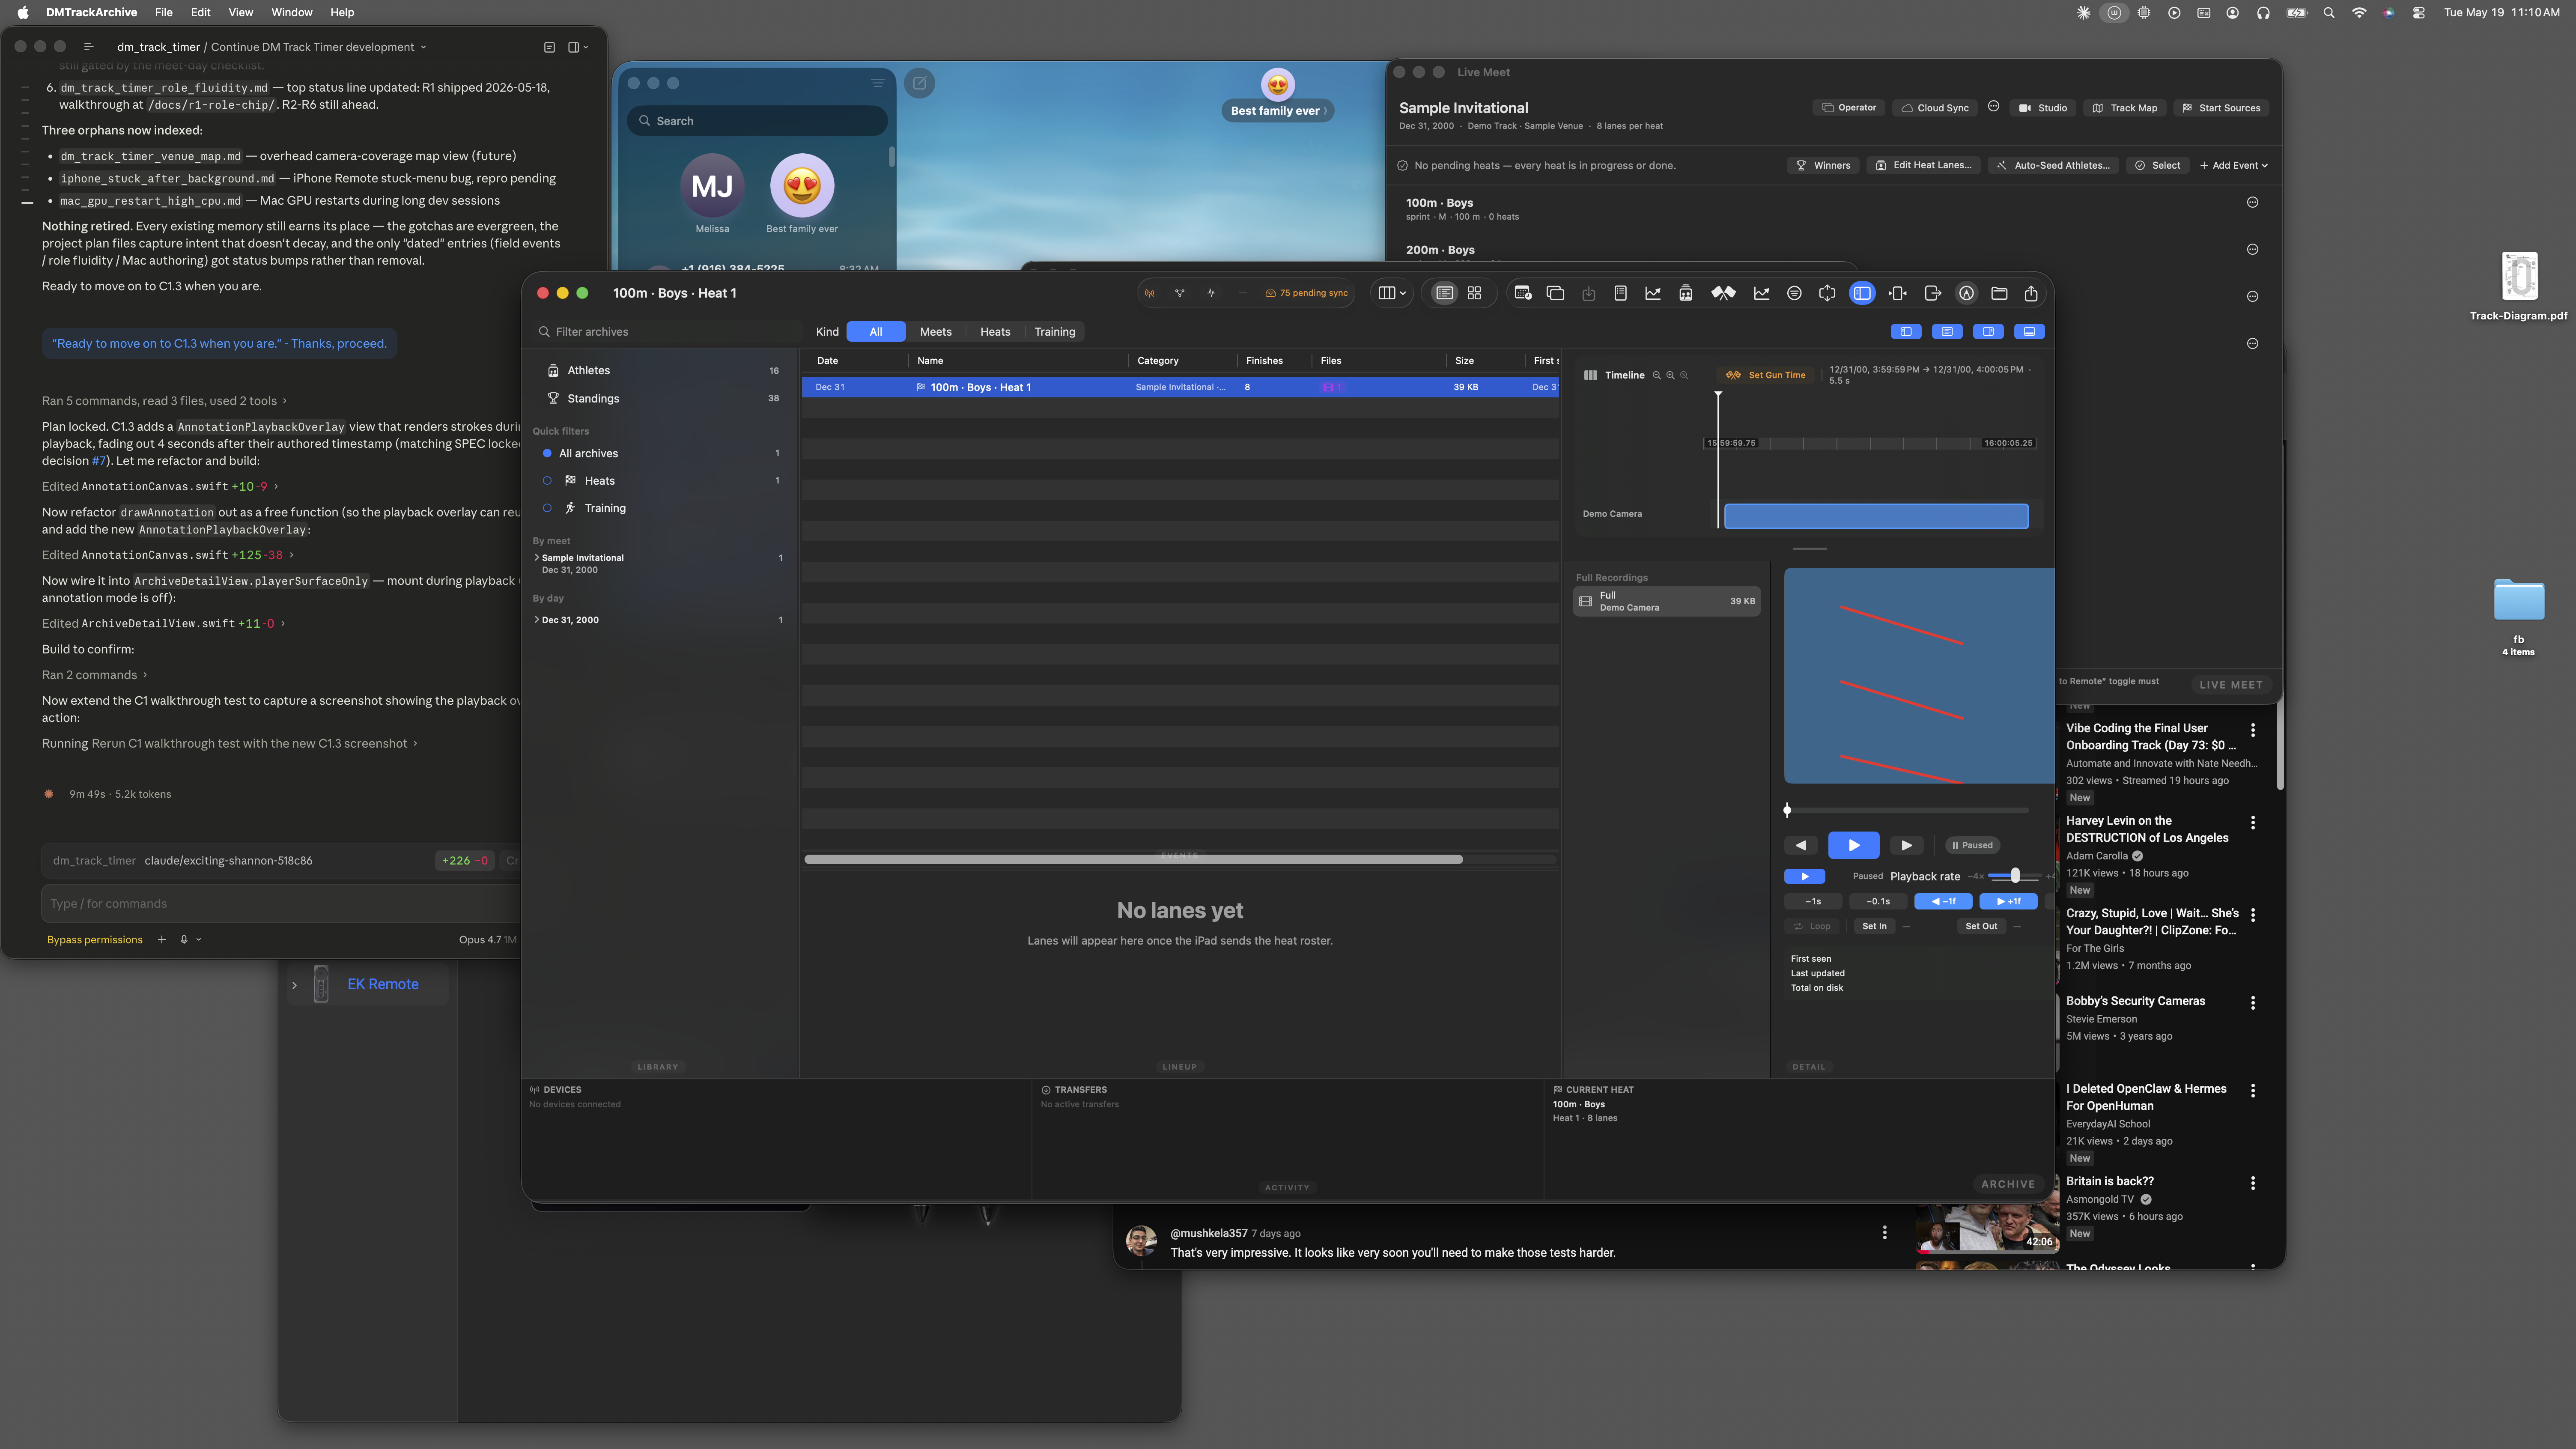2576x1449 pixels.
Task: Click the crossed flags toolbar icon
Action: tap(1723, 293)
